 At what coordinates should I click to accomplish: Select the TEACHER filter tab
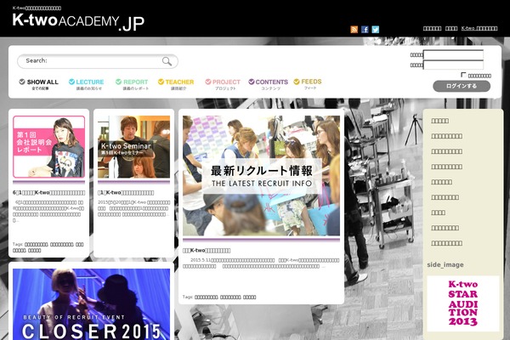[x=176, y=84]
